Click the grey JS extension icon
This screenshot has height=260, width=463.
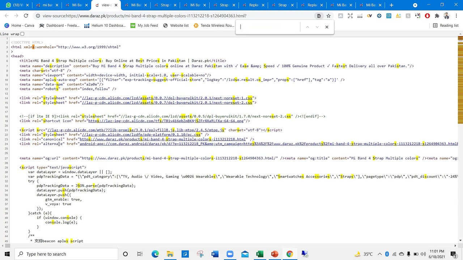pos(340,16)
